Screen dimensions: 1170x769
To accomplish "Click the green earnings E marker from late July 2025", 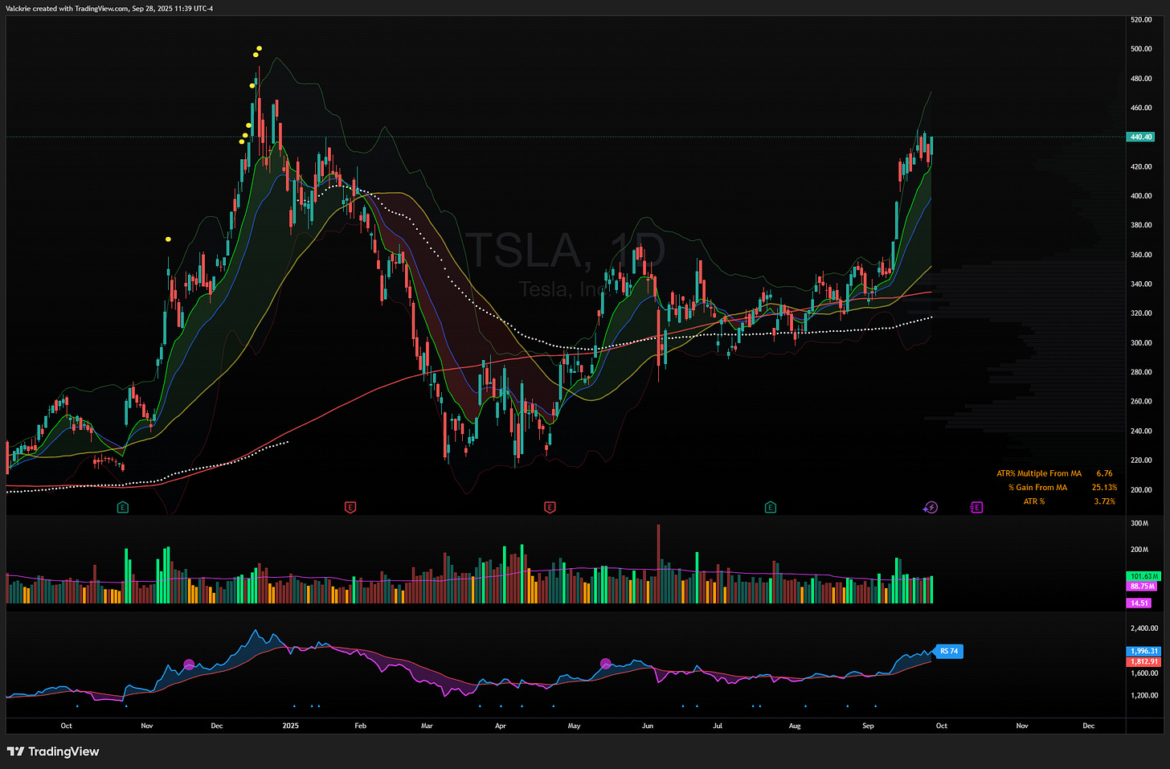I will click(x=770, y=507).
